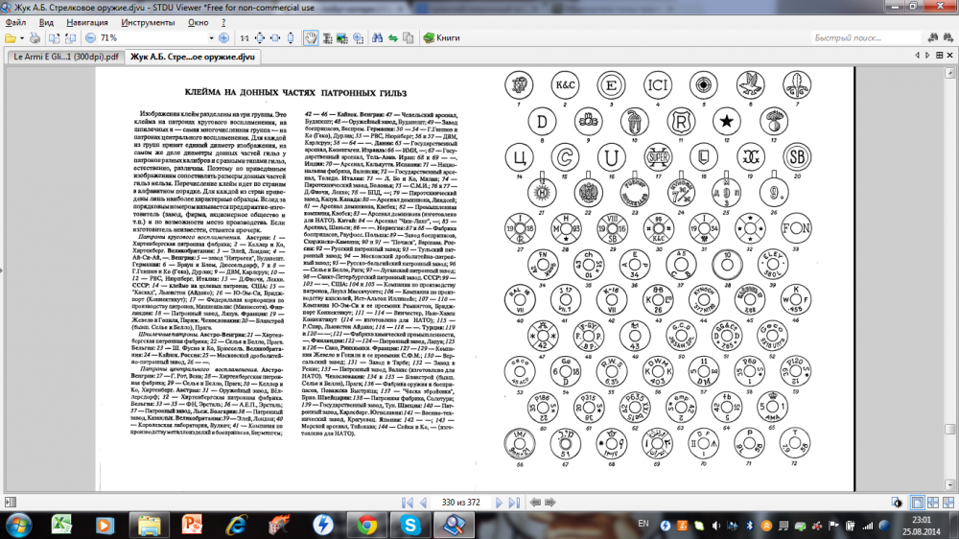
Task: Open the zoom percentage dropdown
Action: click(x=209, y=37)
